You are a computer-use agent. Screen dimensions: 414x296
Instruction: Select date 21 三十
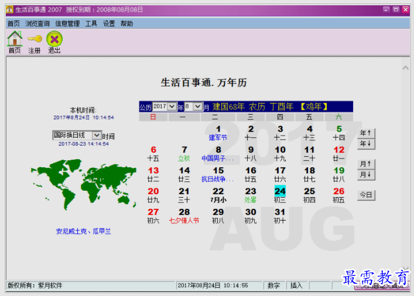click(x=184, y=195)
